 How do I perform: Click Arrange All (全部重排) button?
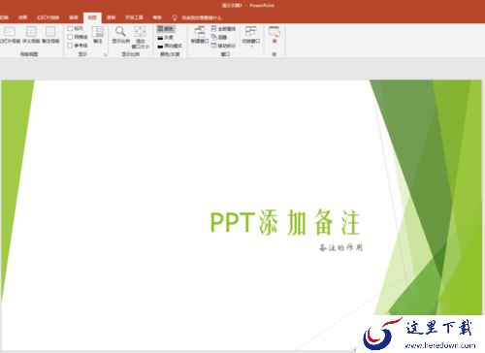point(223,29)
